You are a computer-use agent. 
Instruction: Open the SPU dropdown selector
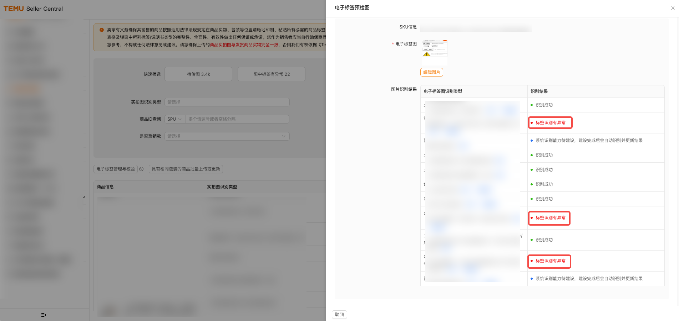pos(175,119)
